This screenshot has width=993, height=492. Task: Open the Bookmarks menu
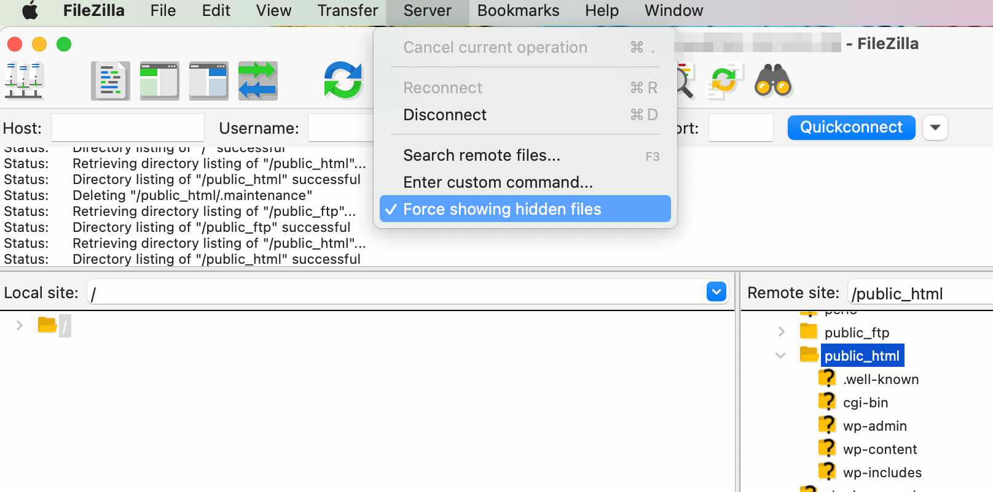pyautogui.click(x=518, y=10)
